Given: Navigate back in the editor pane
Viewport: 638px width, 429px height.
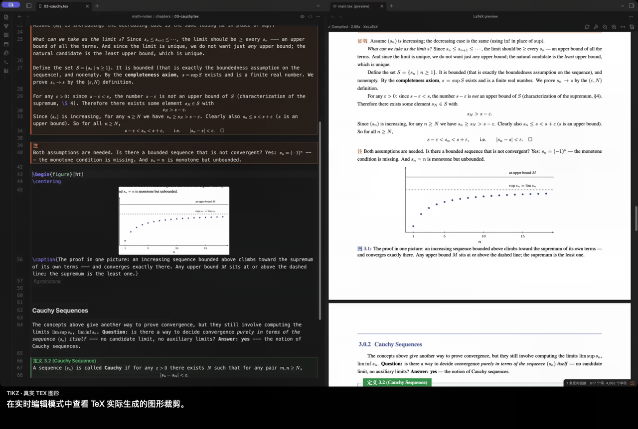Looking at the screenshot, I should [x=19, y=16].
